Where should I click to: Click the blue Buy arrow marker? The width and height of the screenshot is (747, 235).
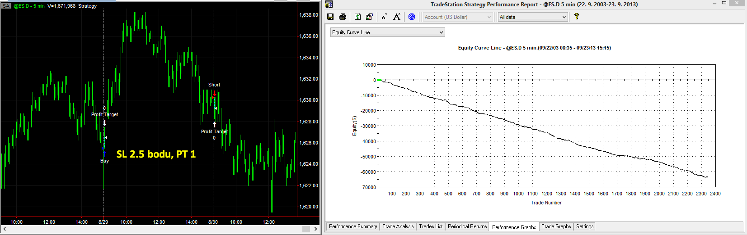tap(104, 153)
